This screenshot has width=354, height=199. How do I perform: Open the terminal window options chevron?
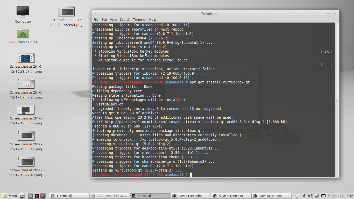[x=96, y=13]
